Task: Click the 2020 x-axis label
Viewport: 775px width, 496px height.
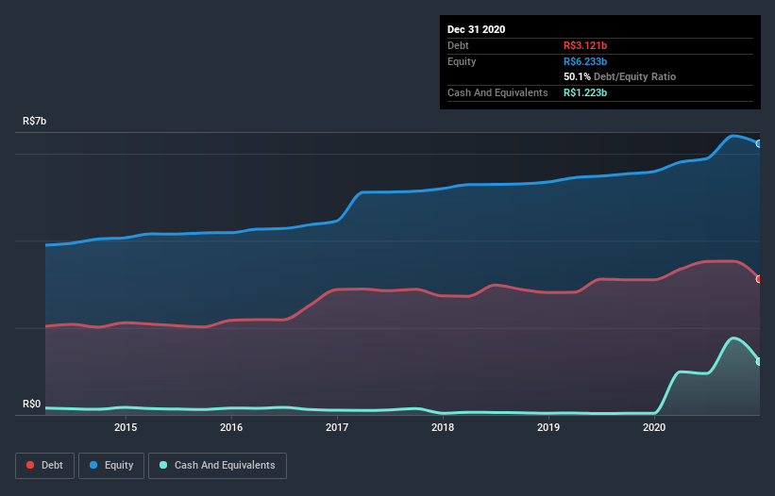Action: [654, 427]
